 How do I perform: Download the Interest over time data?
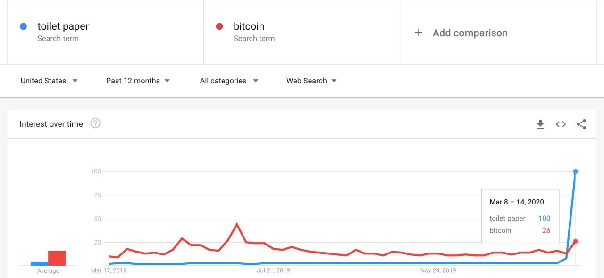(540, 124)
